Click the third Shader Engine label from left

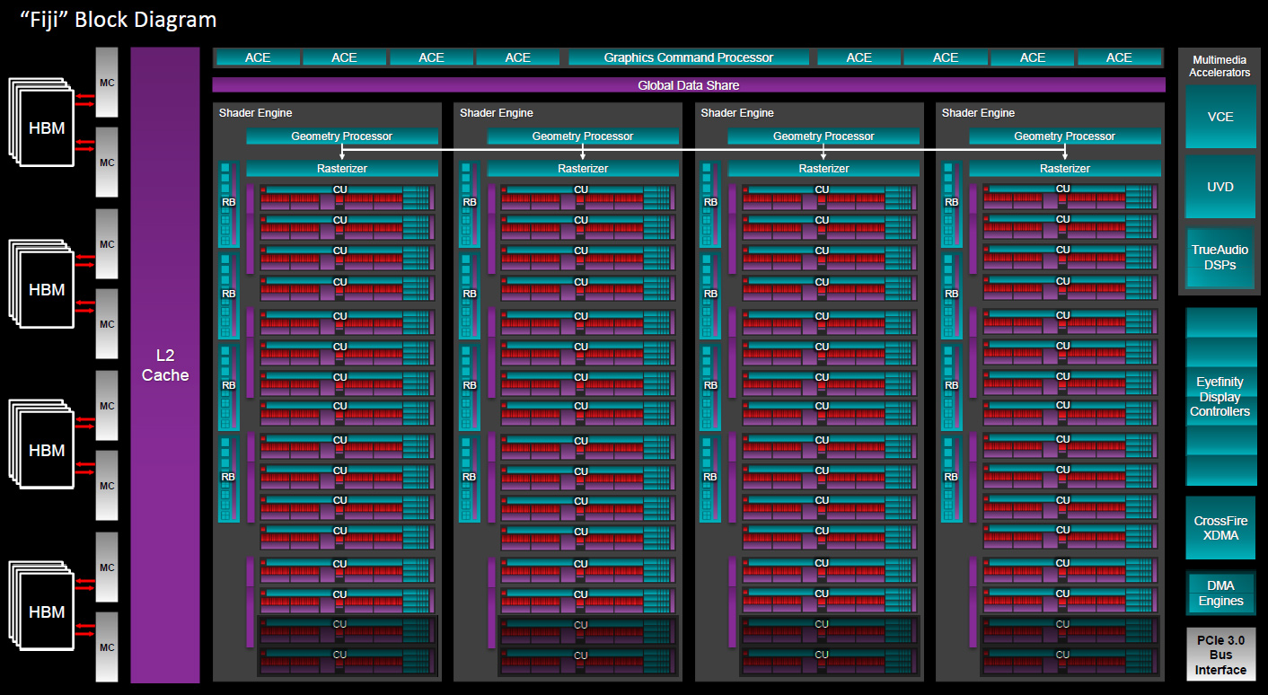(736, 113)
